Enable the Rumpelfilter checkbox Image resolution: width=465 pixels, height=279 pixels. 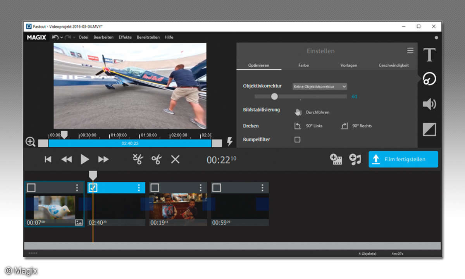pos(297,139)
